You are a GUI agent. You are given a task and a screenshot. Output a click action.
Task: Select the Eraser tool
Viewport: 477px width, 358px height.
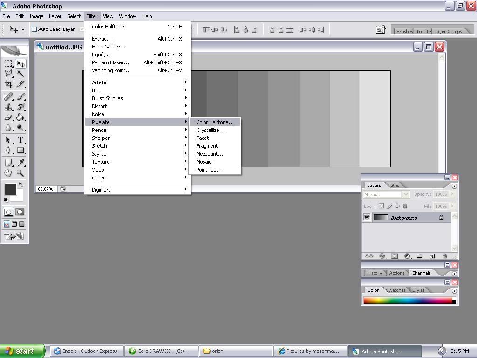click(x=8, y=117)
